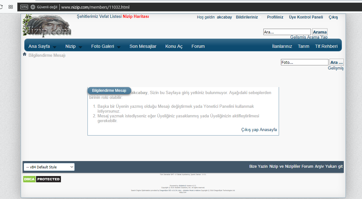This screenshot has width=362, height=199.
Task: Open Tlf.Rehberi in the navbar
Action: pyautogui.click(x=326, y=46)
